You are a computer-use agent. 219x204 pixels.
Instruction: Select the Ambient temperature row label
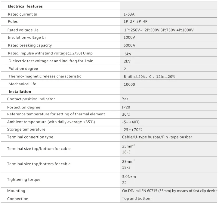point(51,122)
